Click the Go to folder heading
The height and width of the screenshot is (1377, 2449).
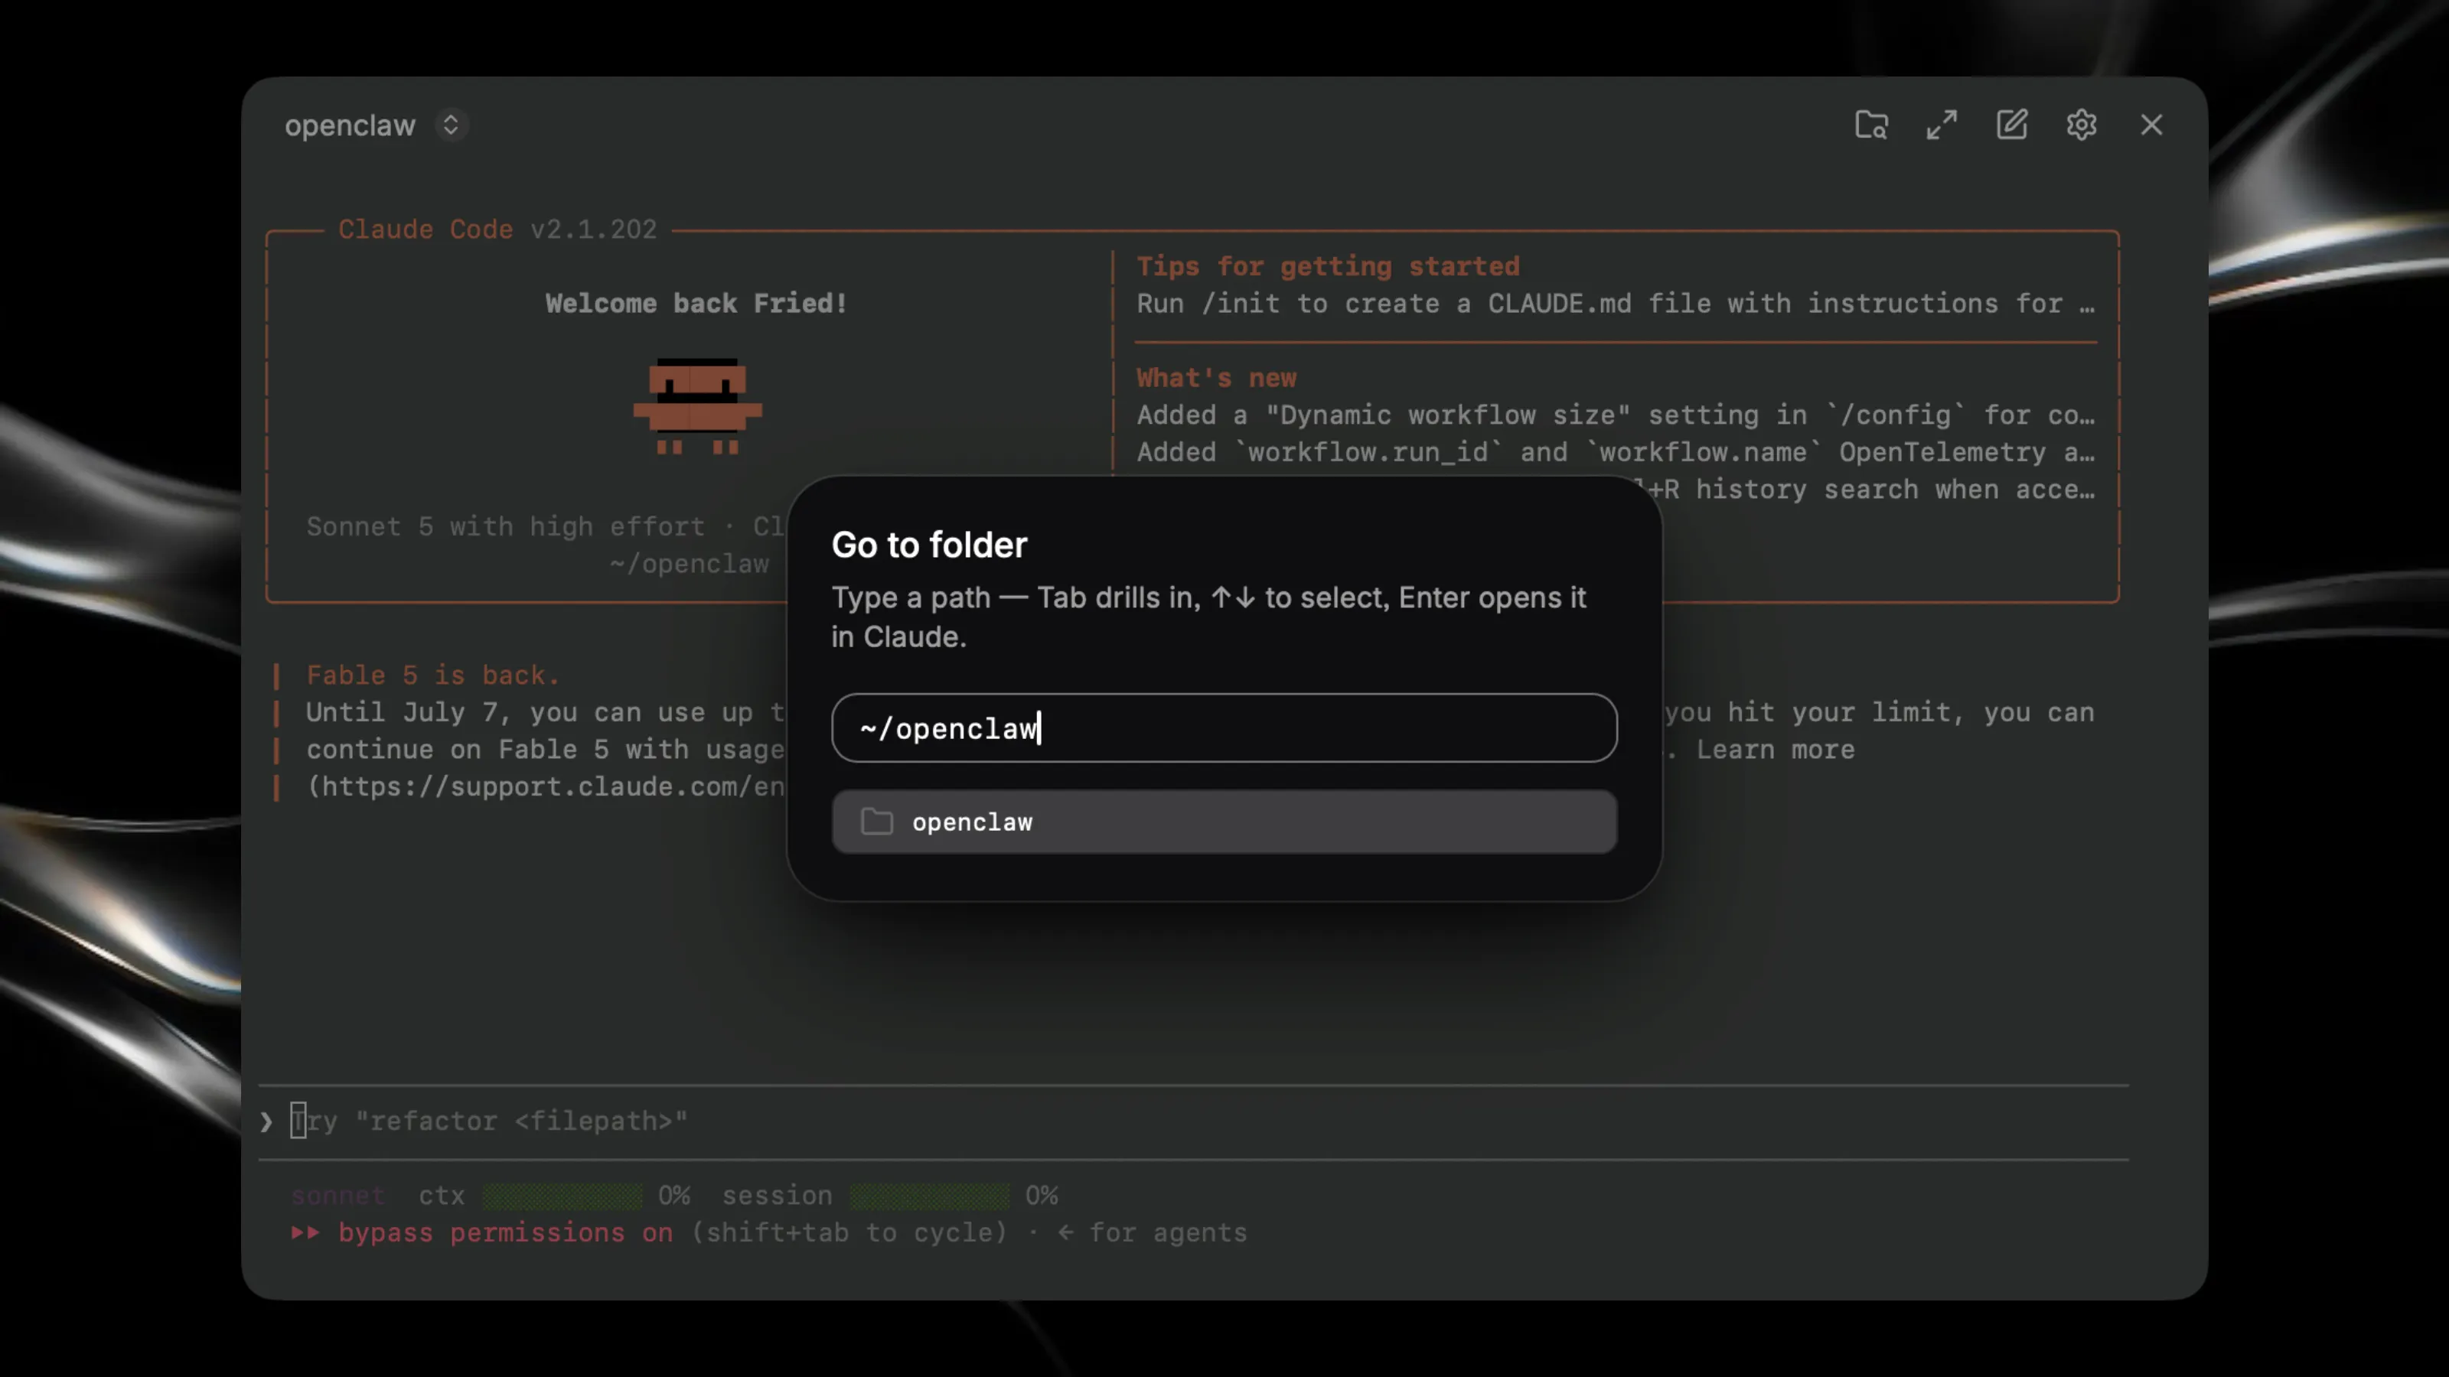[x=929, y=545]
